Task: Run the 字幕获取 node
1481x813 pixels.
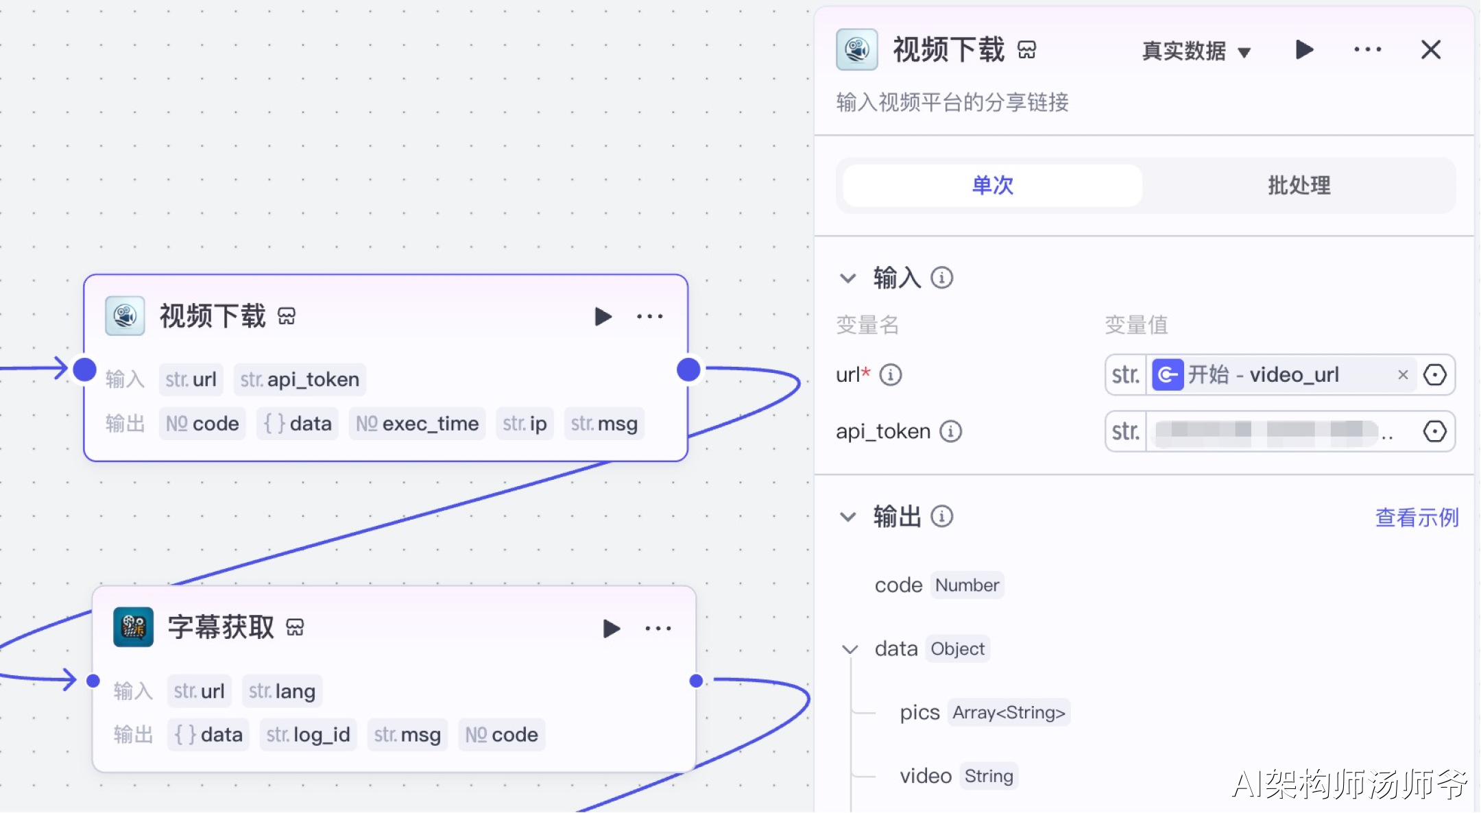Action: (611, 629)
